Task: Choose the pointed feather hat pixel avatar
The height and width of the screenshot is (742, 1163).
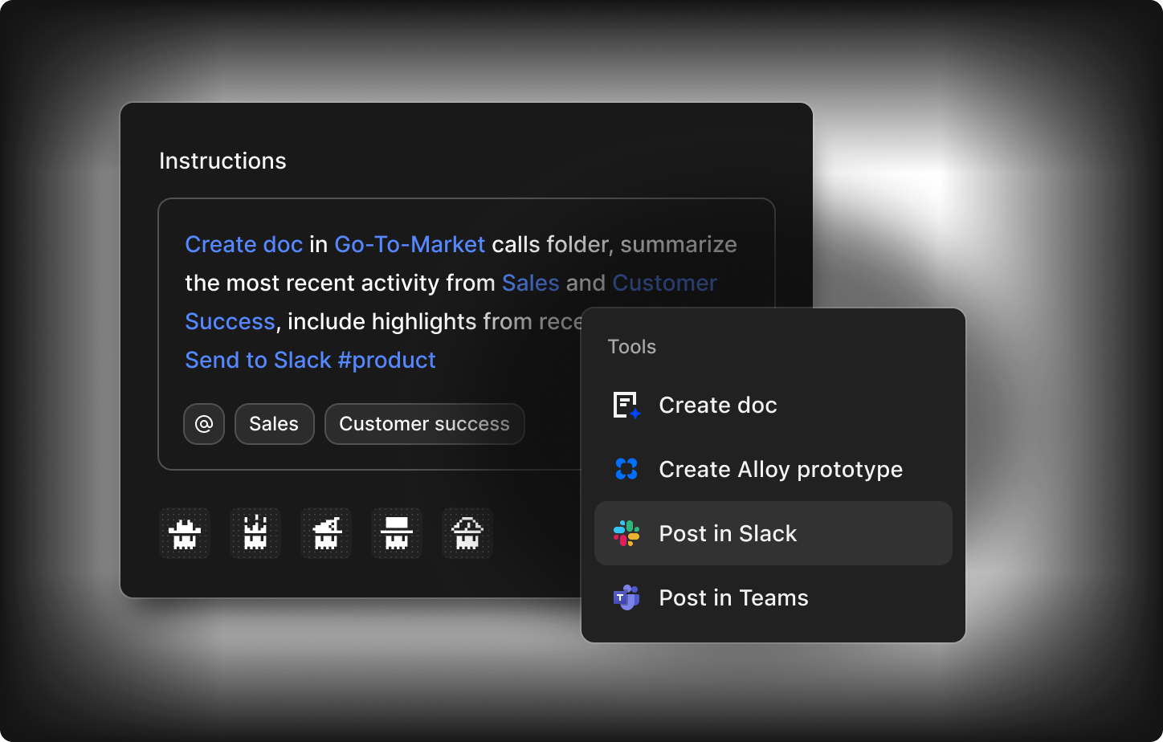Action: 326,533
